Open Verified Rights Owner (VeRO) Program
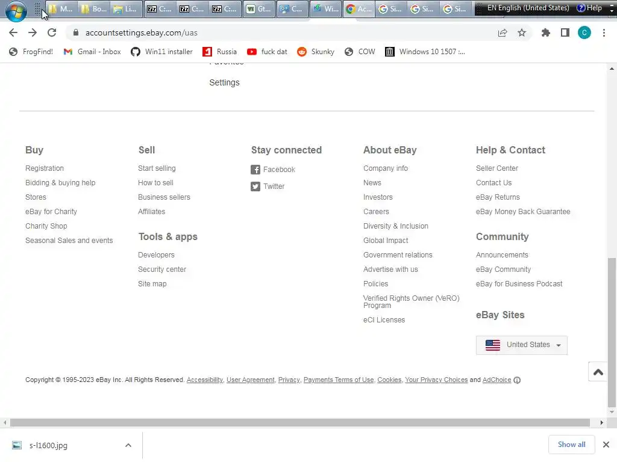 [411, 302]
